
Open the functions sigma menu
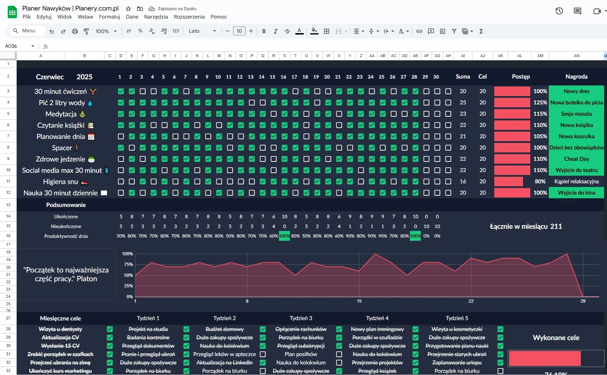coord(481,31)
